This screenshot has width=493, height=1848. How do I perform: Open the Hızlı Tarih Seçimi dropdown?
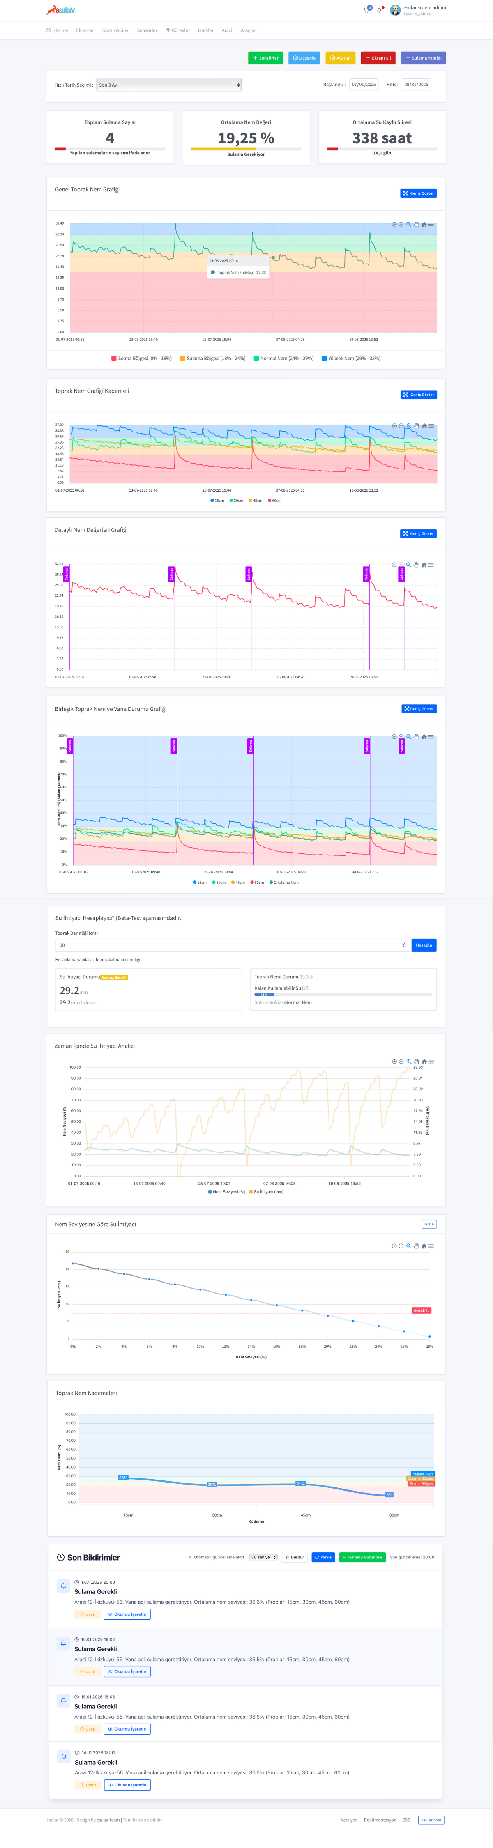pyautogui.click(x=168, y=85)
